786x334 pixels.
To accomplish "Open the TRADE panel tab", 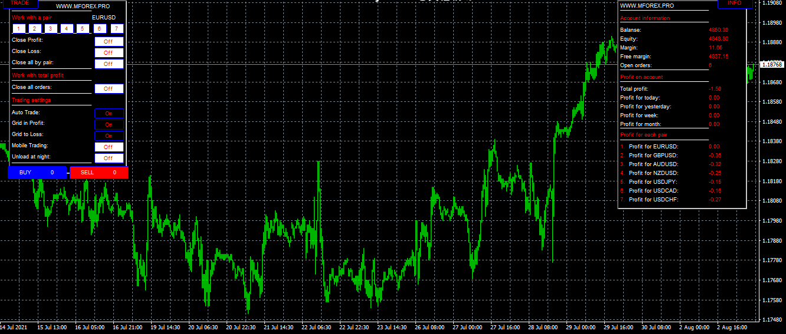I will (x=19, y=4).
